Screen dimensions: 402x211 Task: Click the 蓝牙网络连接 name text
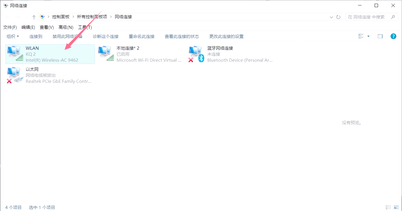point(220,48)
